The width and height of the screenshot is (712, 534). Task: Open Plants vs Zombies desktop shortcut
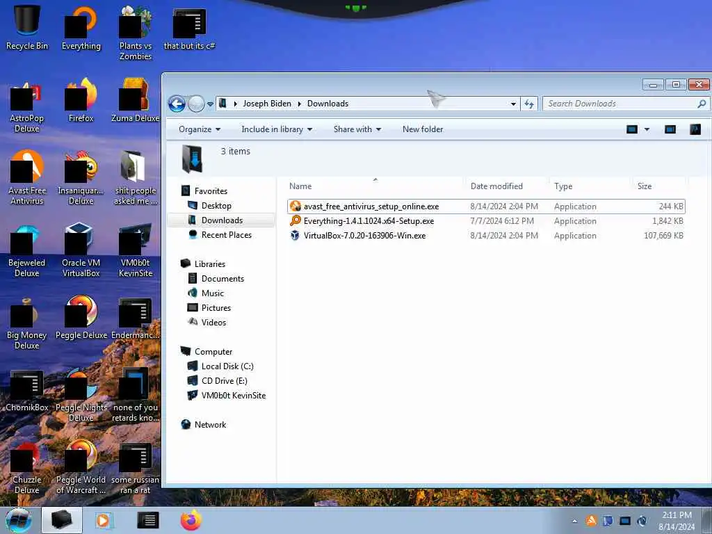[x=136, y=33]
